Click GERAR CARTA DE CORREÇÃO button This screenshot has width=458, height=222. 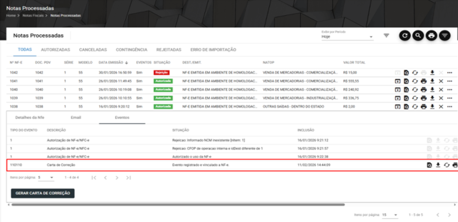pos(43,193)
